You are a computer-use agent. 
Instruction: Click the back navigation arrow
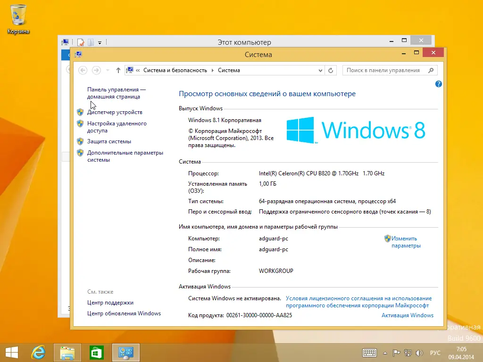coord(83,70)
